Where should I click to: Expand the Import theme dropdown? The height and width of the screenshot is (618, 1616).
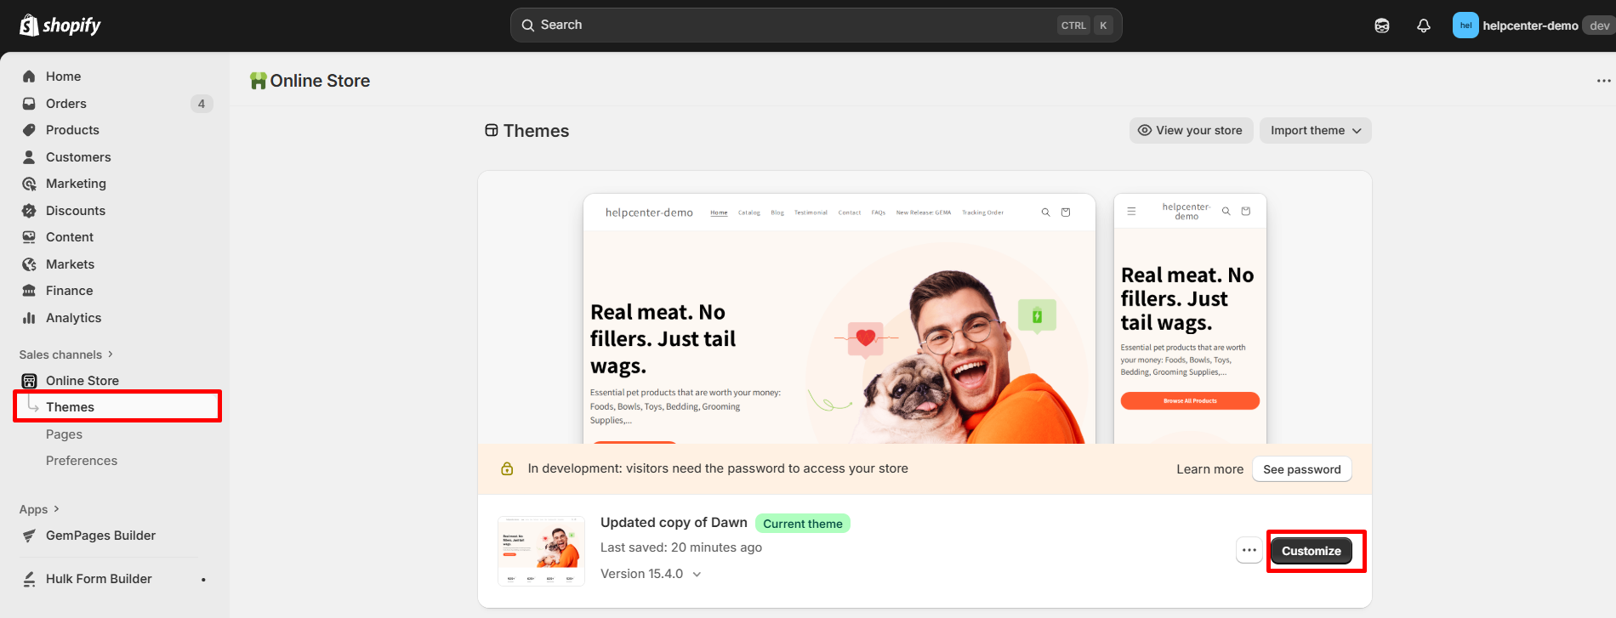click(x=1315, y=130)
